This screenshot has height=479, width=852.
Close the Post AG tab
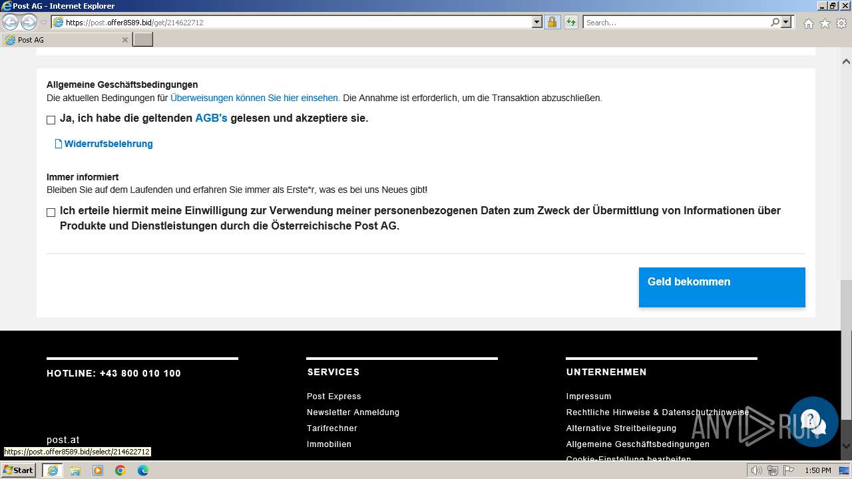pyautogui.click(x=124, y=40)
